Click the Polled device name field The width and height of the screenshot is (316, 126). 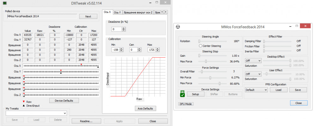click(x=41, y=16)
